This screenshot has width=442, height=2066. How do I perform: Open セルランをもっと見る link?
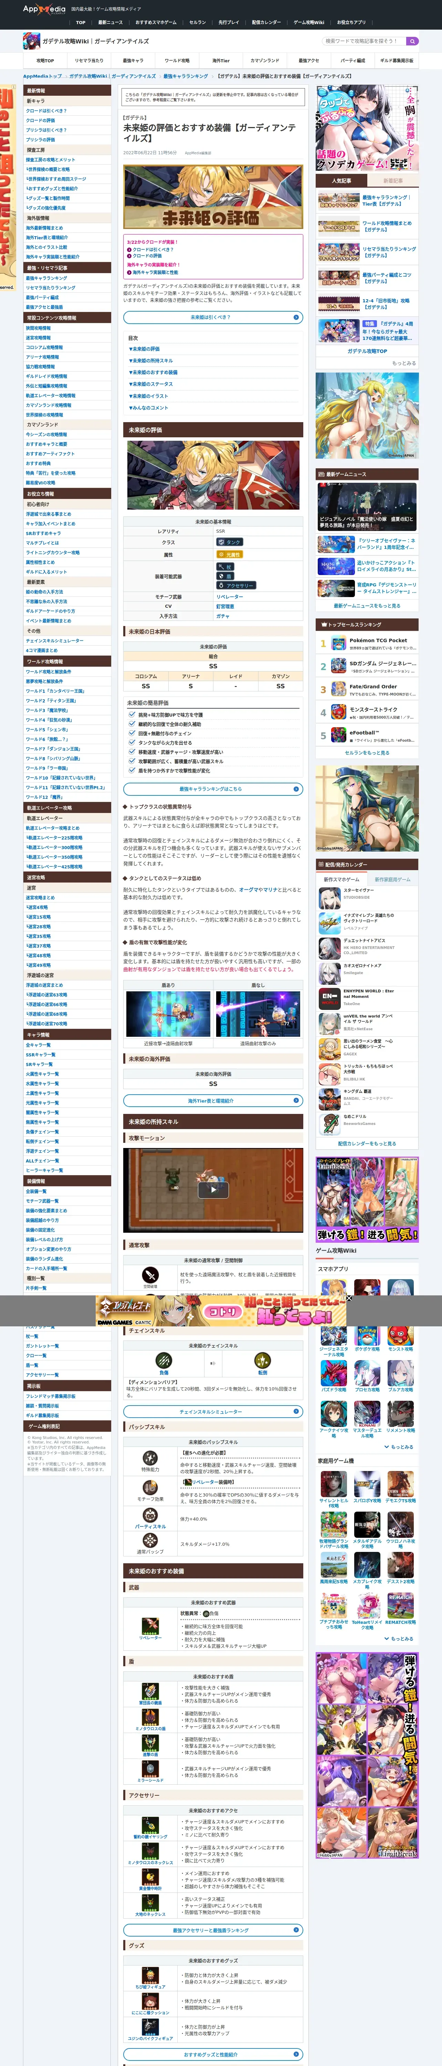367,753
